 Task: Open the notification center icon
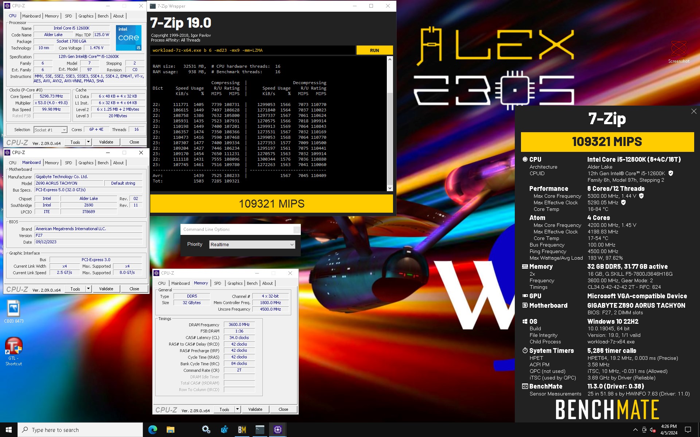pos(688,430)
